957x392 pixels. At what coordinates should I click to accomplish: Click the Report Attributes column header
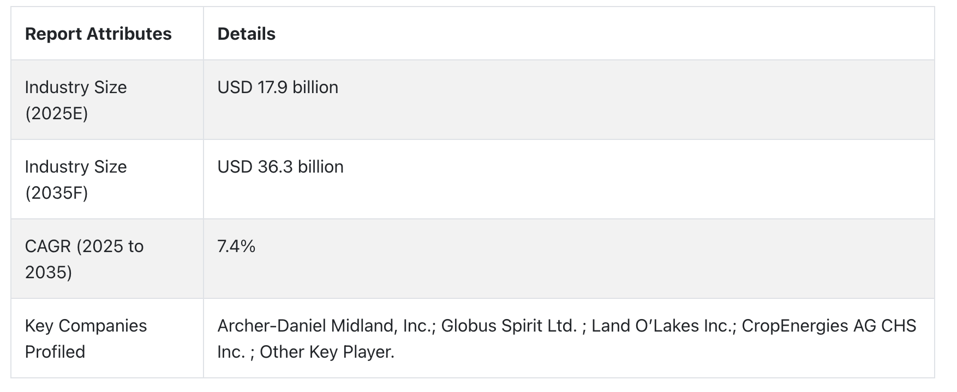[x=98, y=34]
